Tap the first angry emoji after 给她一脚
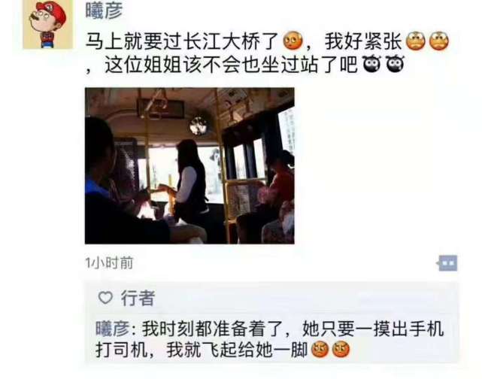Screen dimensions: 482x379 [x=320, y=349]
